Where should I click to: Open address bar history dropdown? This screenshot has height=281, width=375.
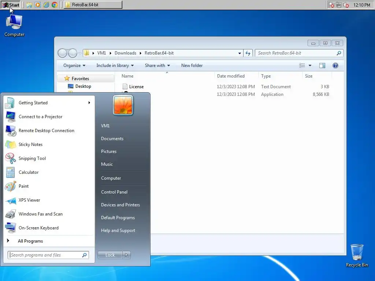[x=240, y=53]
